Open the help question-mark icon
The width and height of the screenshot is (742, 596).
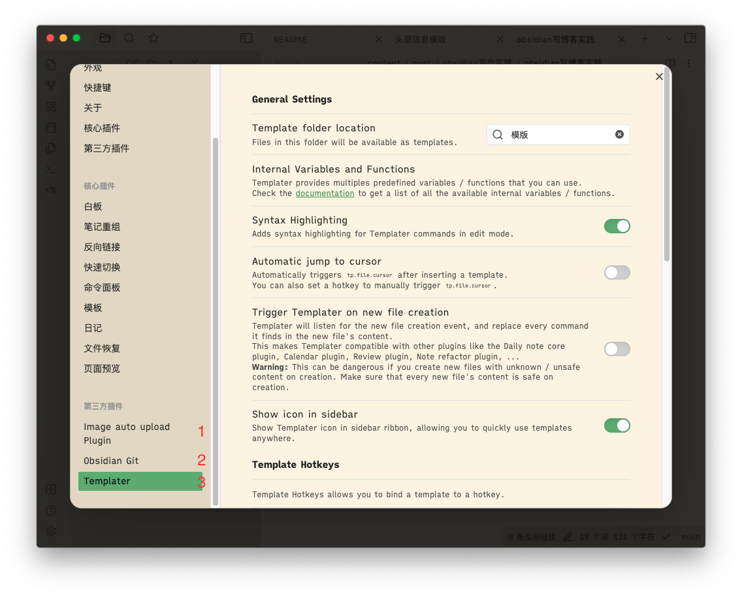51,510
